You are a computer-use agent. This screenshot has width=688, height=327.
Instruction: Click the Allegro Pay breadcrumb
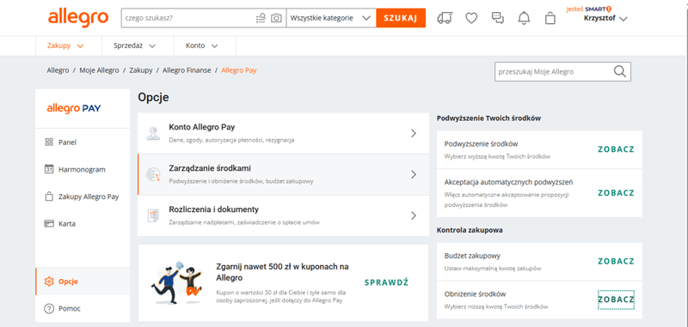pos(239,70)
